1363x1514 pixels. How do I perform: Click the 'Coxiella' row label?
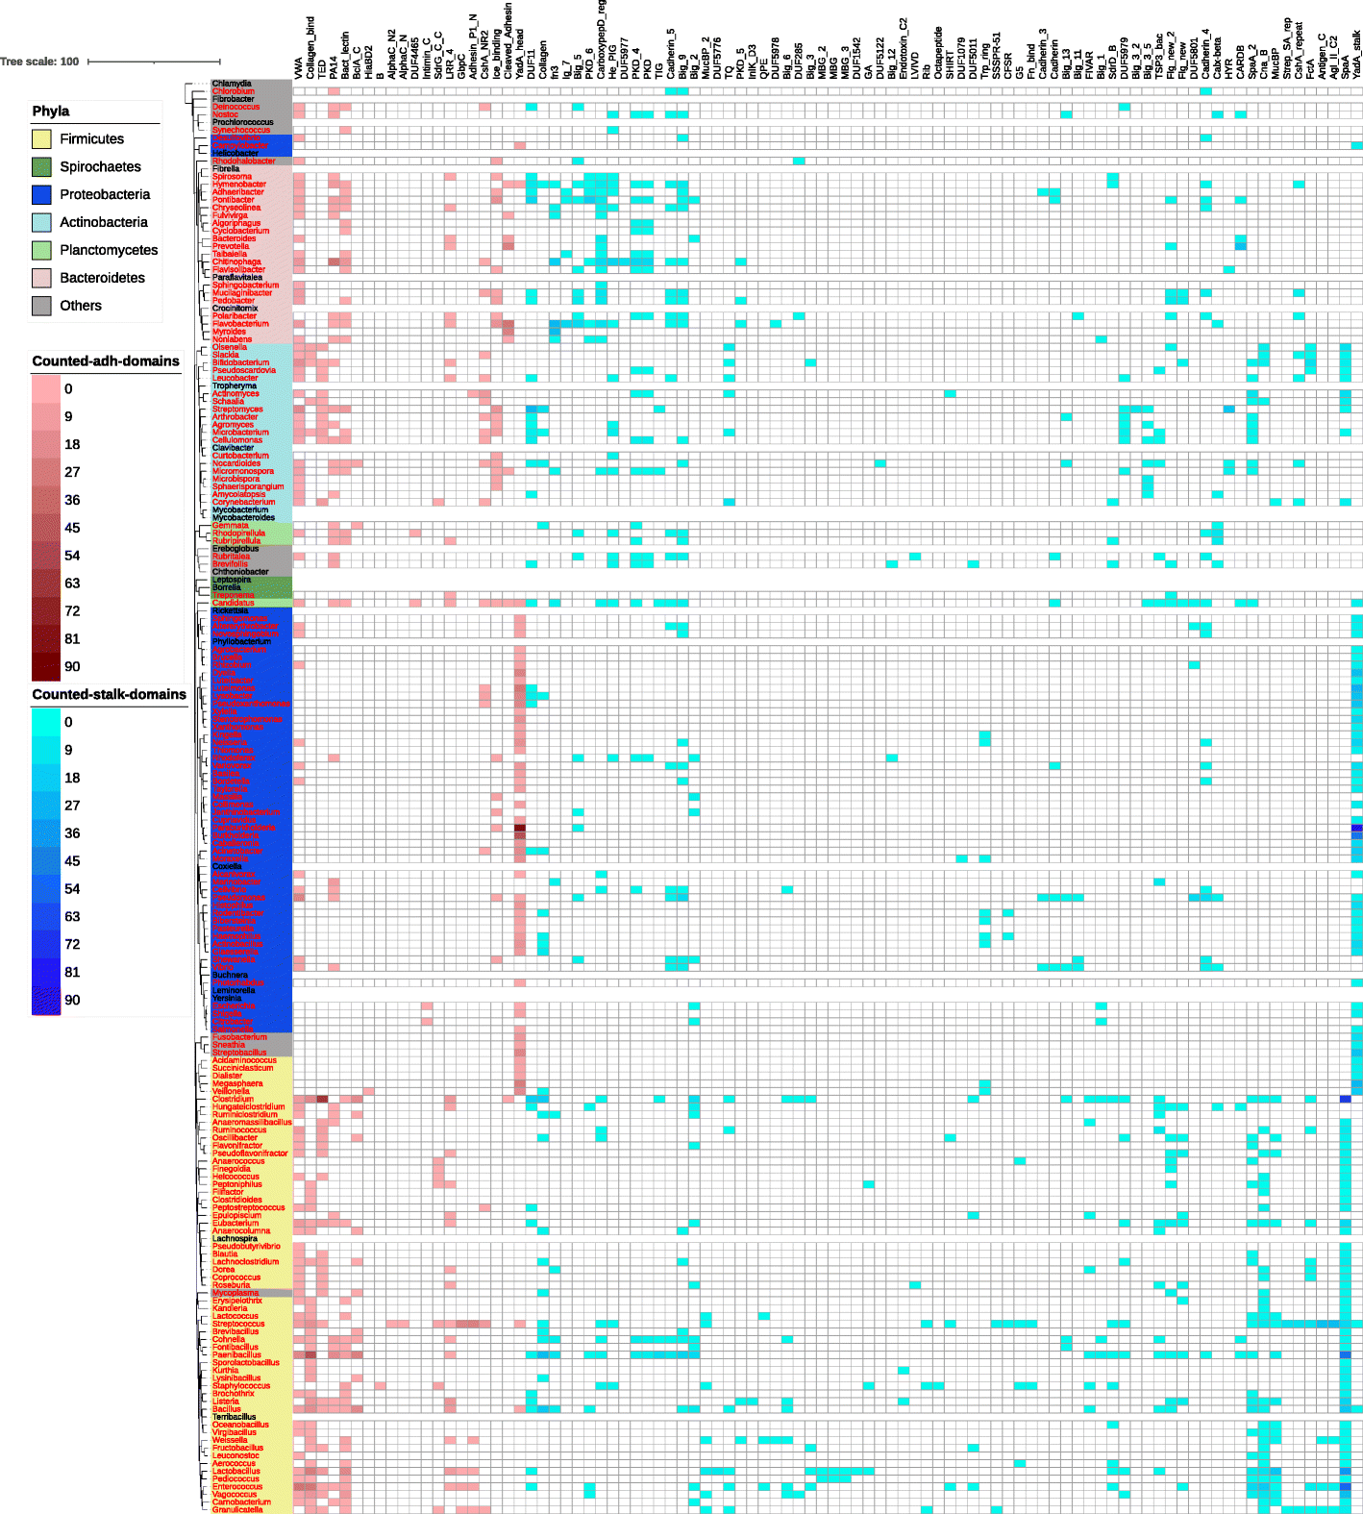point(227,866)
